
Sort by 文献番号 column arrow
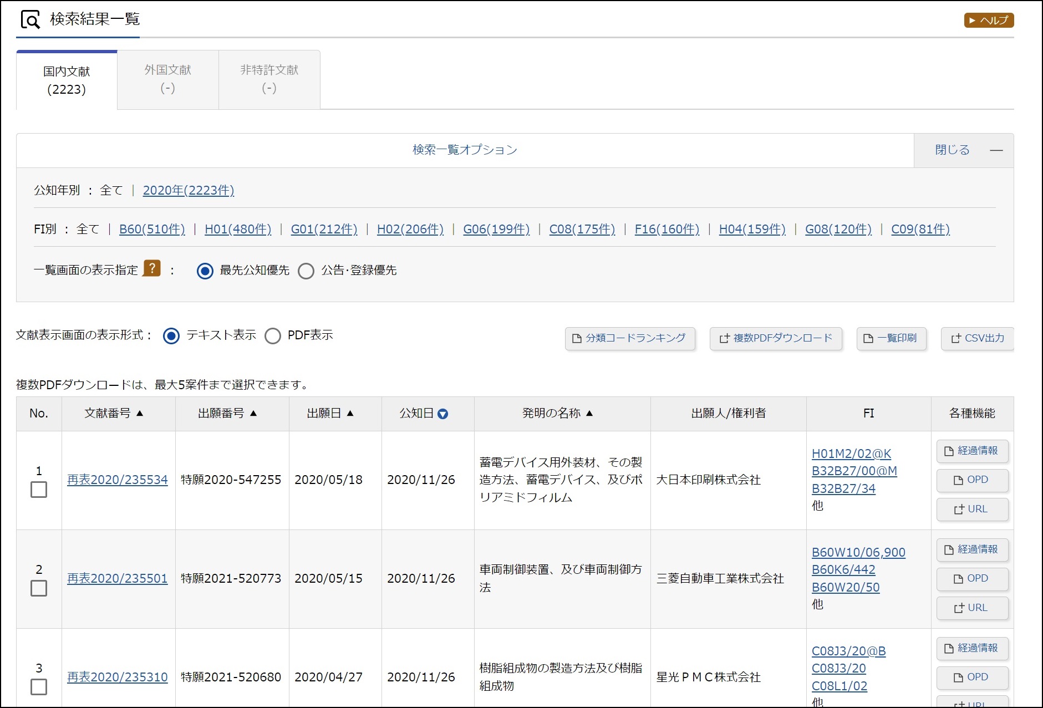click(x=140, y=414)
